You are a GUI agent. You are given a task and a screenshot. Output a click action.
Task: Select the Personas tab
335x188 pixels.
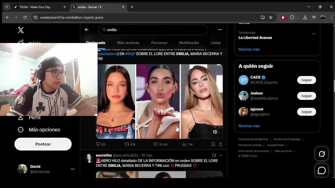click(x=159, y=43)
